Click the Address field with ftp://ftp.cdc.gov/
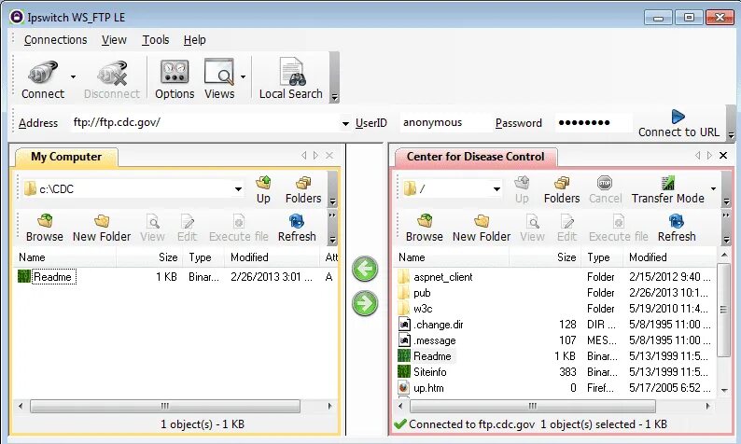Image resolution: width=741 pixels, height=444 pixels. point(205,123)
